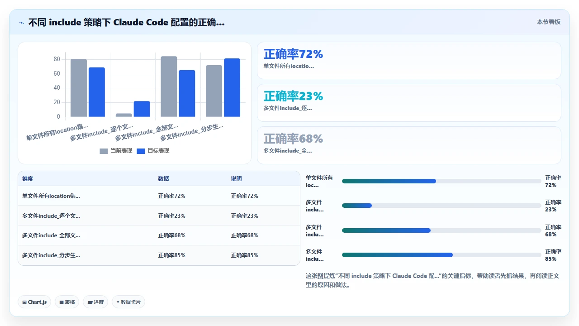Open the 正确率72% metric card
Image resolution: width=579 pixels, height=326 pixels.
tap(409, 60)
